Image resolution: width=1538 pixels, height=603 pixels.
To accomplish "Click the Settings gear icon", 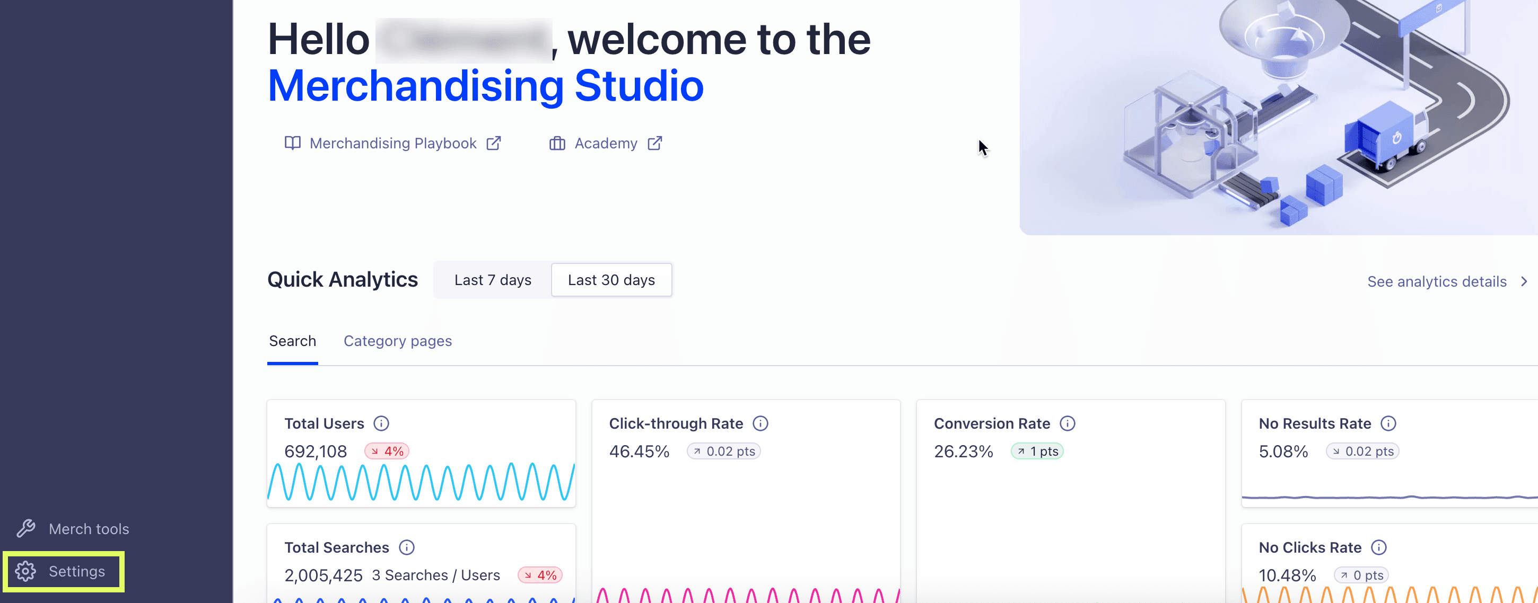I will [25, 571].
